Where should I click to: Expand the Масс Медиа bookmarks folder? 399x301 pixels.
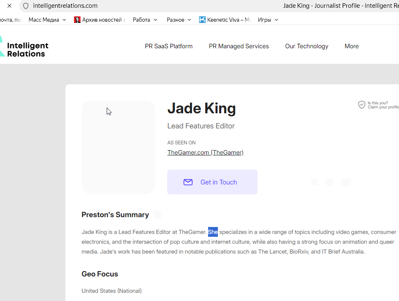click(47, 20)
